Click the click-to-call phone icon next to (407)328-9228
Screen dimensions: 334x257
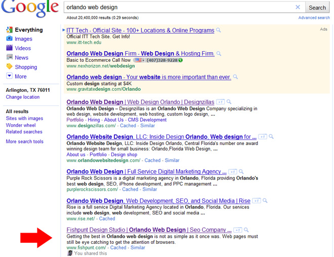coord(181,60)
